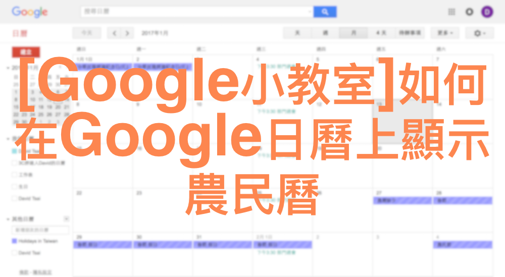This screenshot has width=505, height=277.
Task: Open the 其他日曆 dropdown menu arrow
Action: click(x=66, y=219)
